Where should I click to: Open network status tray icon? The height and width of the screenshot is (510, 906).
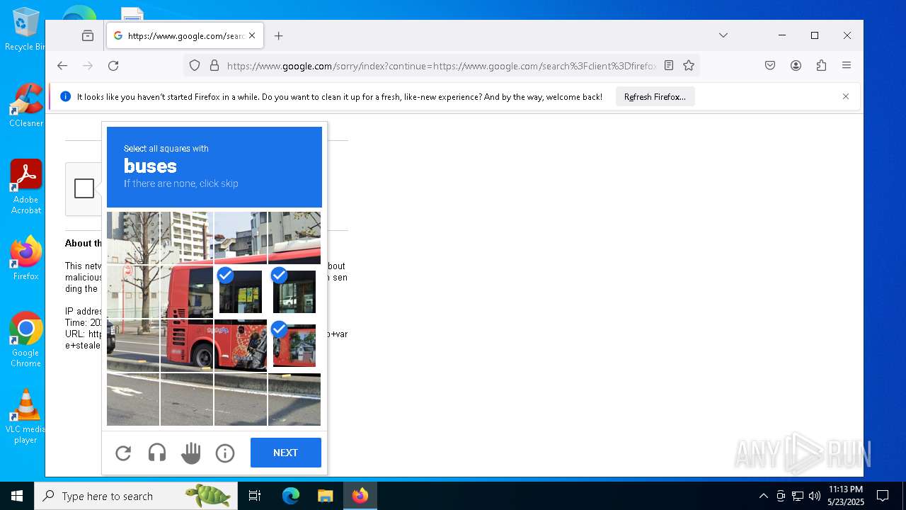798,496
